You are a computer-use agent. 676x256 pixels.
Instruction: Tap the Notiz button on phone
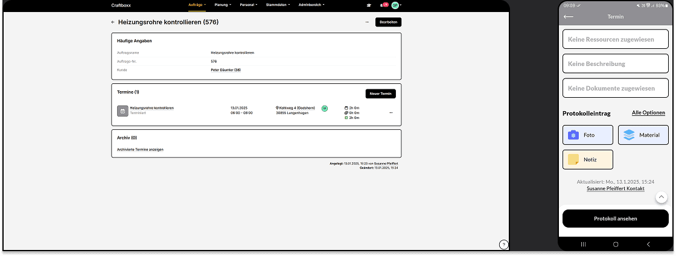click(588, 159)
